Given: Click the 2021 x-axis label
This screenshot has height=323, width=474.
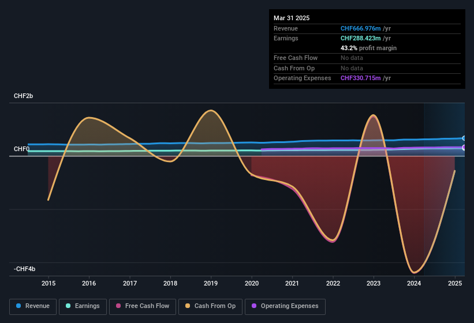Looking at the screenshot, I should click(292, 283).
